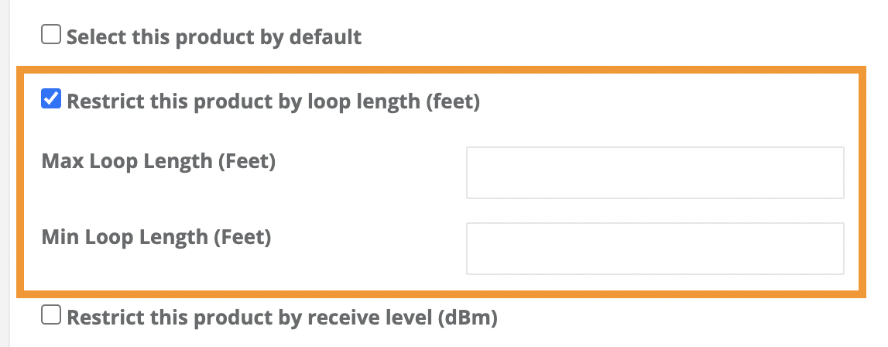Place cursor in the empty Min Loop Length input
Screen dimensions: 888x347
(654, 249)
